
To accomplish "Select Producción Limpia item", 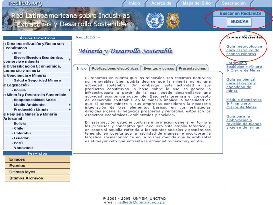I will [31, 110].
